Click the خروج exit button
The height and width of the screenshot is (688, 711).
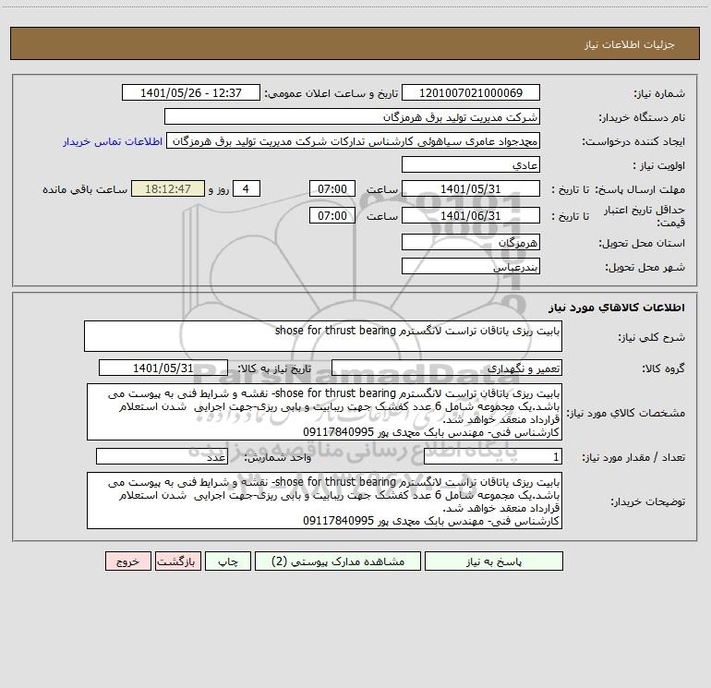click(127, 561)
